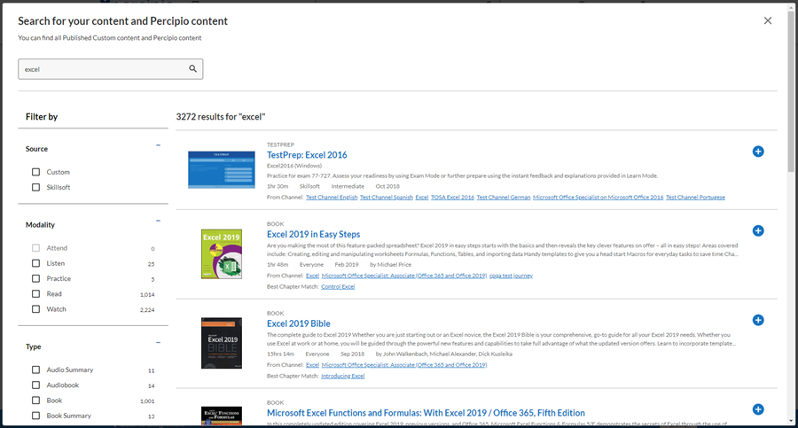Follow the TOSA Excel 2016 channel link

(452, 198)
